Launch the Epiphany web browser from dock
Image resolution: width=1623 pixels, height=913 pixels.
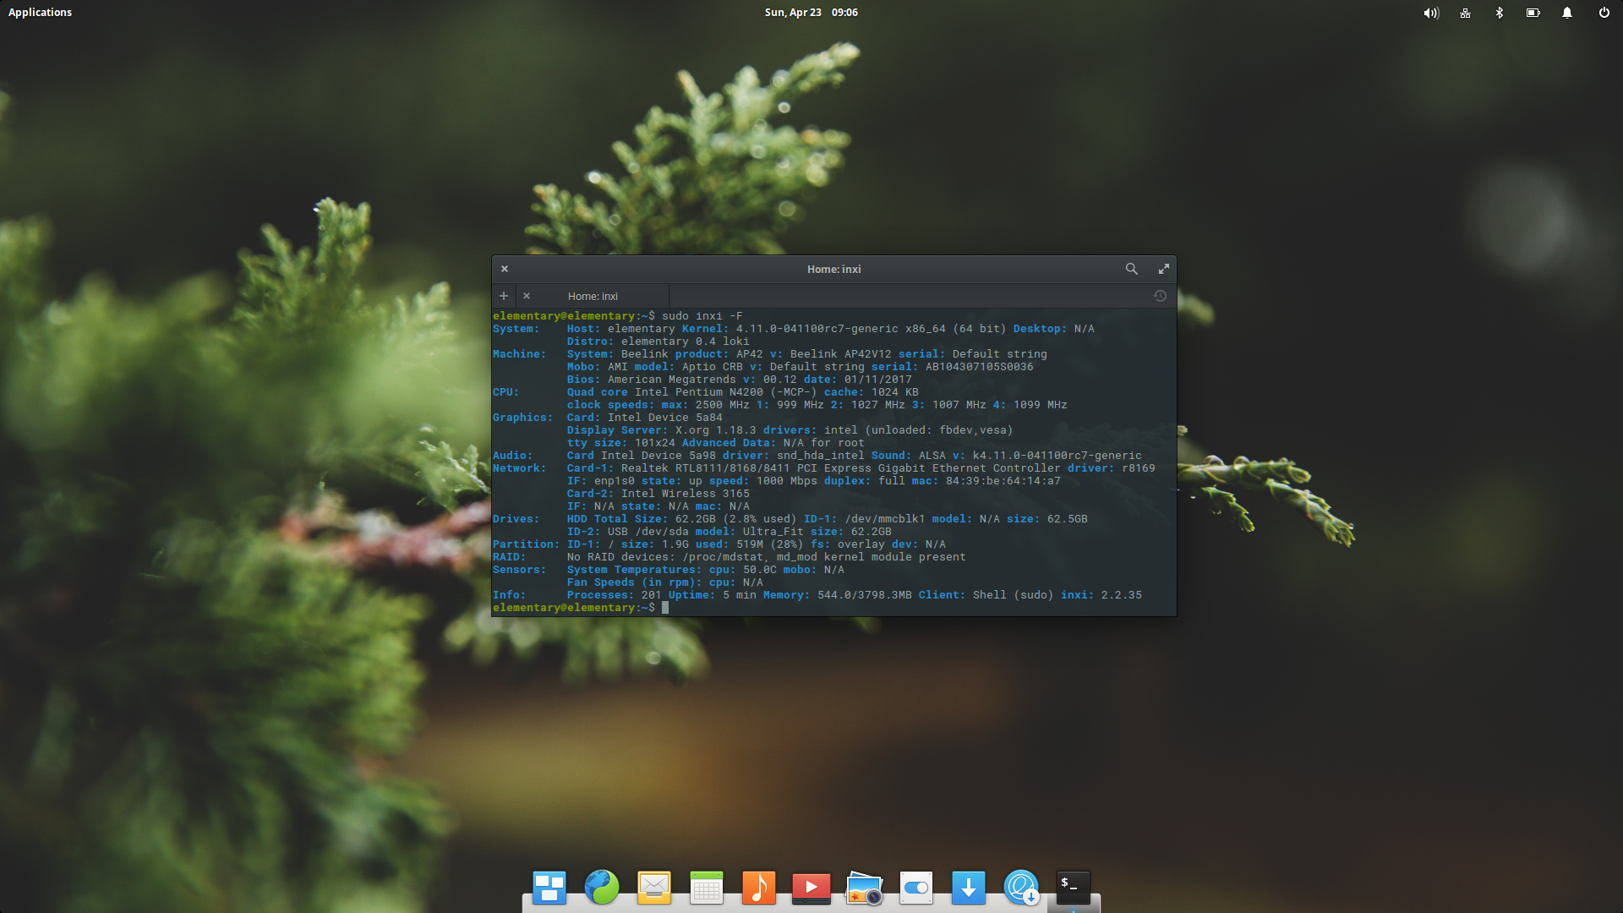click(602, 888)
